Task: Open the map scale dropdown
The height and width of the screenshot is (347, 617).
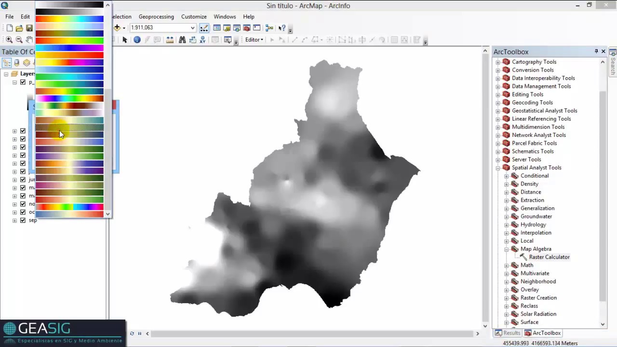Action: (x=192, y=27)
